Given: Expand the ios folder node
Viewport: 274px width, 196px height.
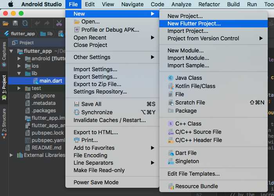Looking at the screenshot, I should [19, 66].
